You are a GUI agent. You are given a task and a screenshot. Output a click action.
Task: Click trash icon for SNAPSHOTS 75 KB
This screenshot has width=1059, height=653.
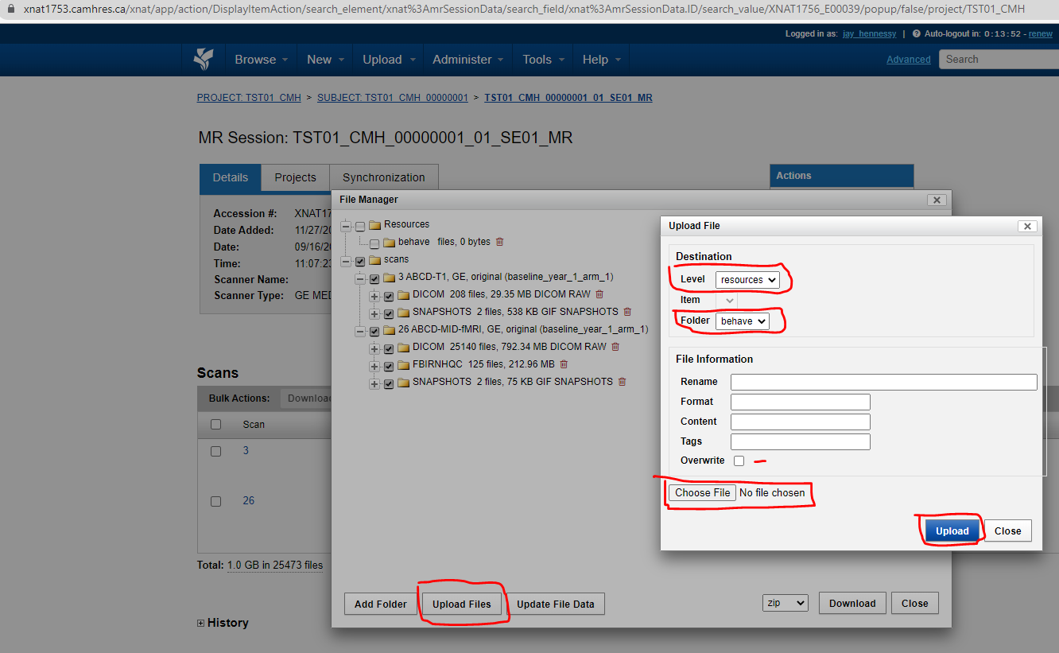coord(622,382)
